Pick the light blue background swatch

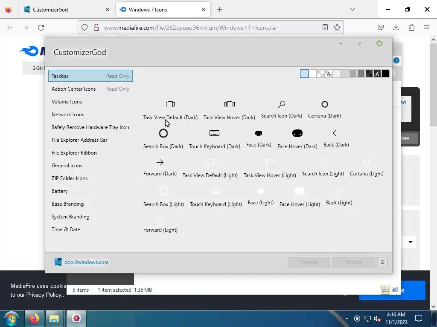[x=304, y=74]
